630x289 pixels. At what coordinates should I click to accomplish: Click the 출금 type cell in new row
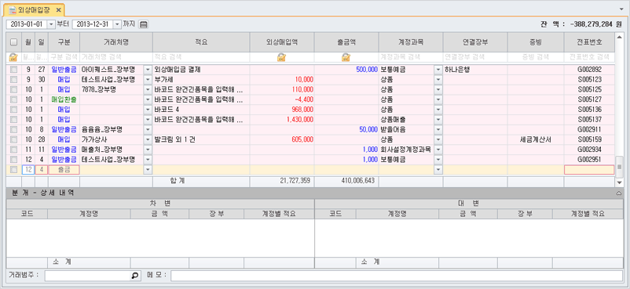[x=64, y=169]
